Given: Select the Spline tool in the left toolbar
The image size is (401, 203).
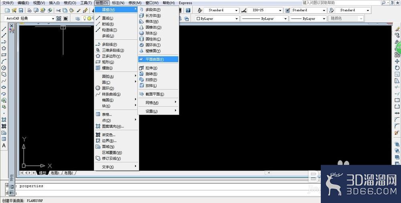Looking at the screenshot, I should [4, 81].
